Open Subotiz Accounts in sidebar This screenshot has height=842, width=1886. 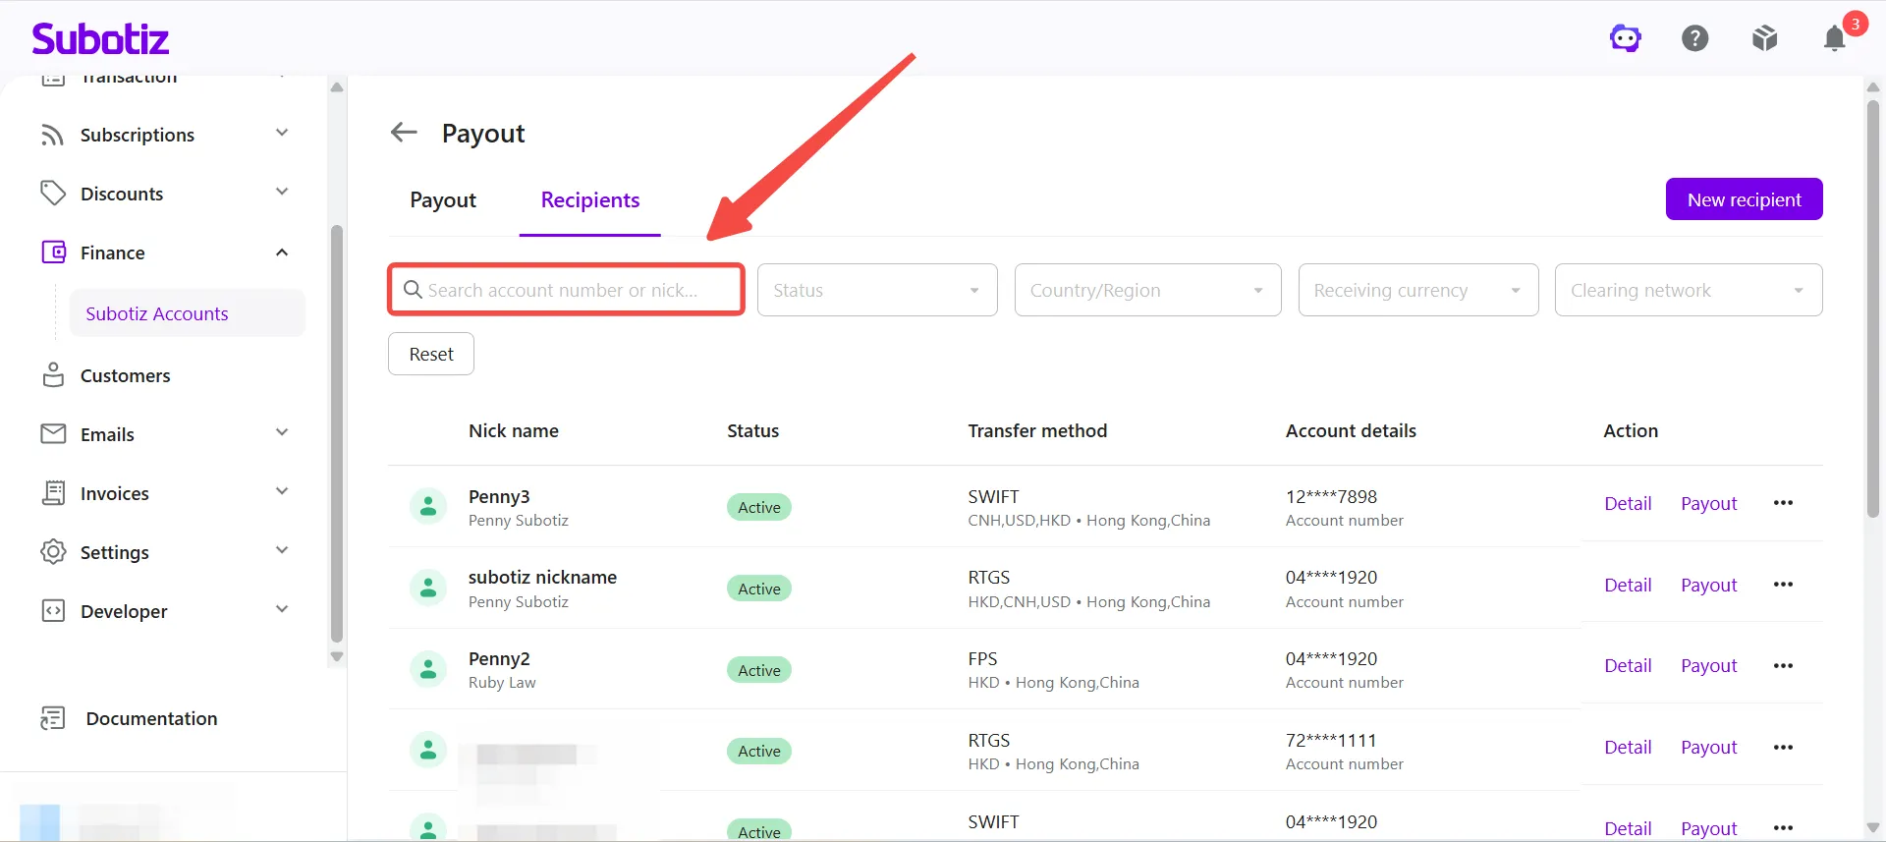point(188,313)
